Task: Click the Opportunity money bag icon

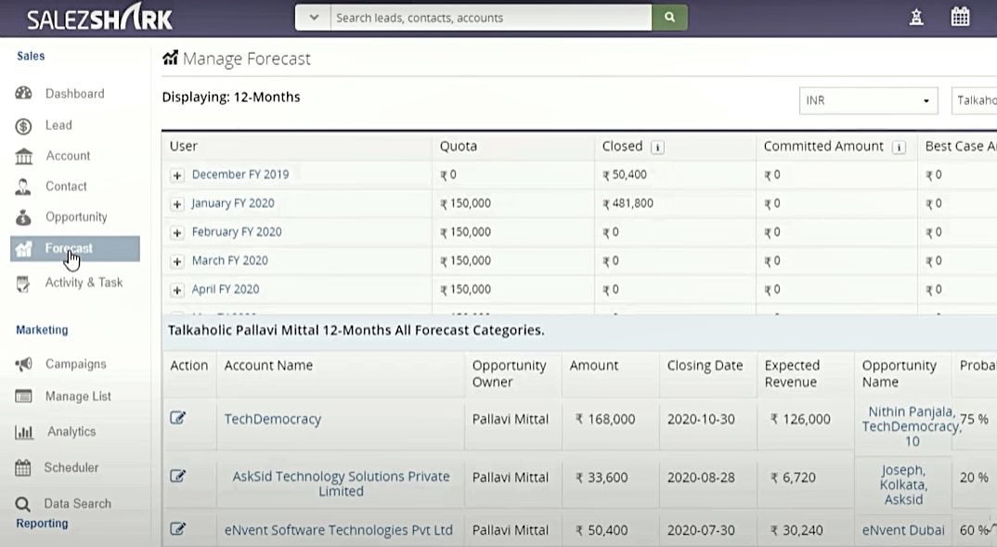Action: tap(23, 217)
